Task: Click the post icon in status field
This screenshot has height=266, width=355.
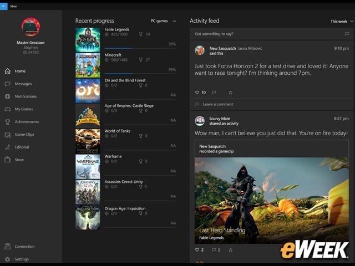Action: pyautogui.click(x=347, y=34)
